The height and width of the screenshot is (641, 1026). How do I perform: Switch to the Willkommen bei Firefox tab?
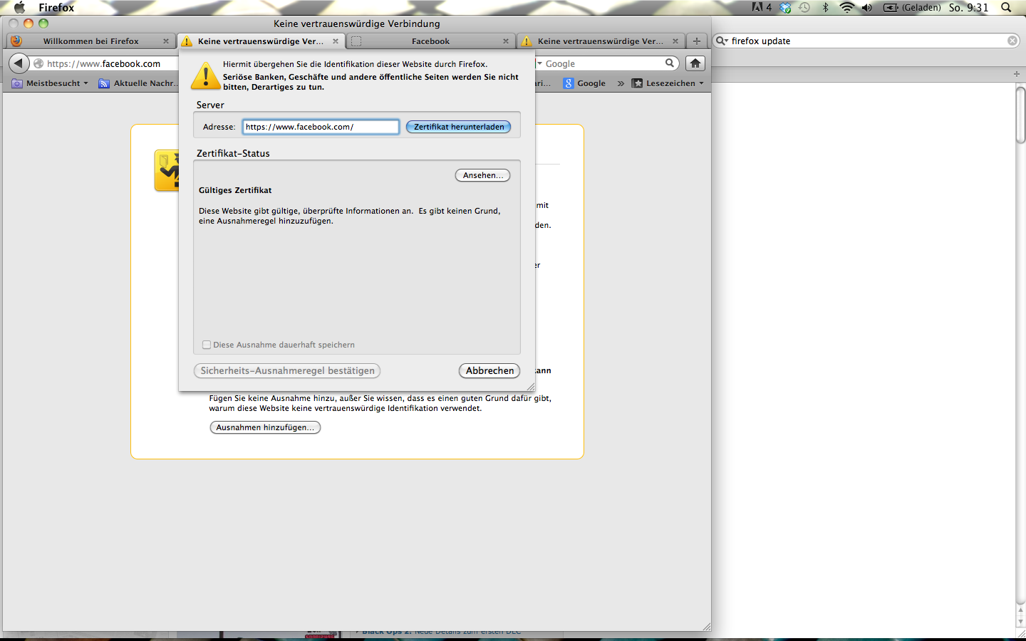click(x=90, y=41)
